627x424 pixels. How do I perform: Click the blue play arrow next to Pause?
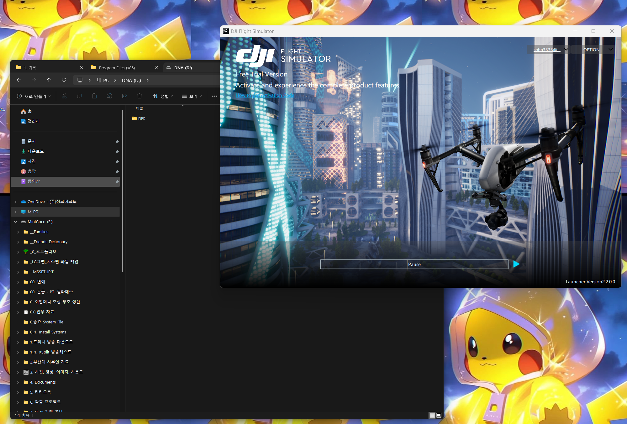click(516, 264)
